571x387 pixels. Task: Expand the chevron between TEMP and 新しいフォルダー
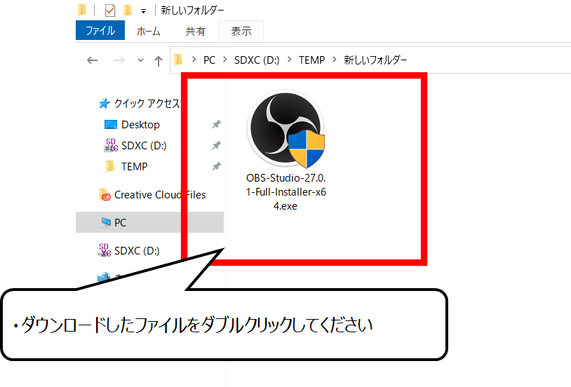click(335, 60)
